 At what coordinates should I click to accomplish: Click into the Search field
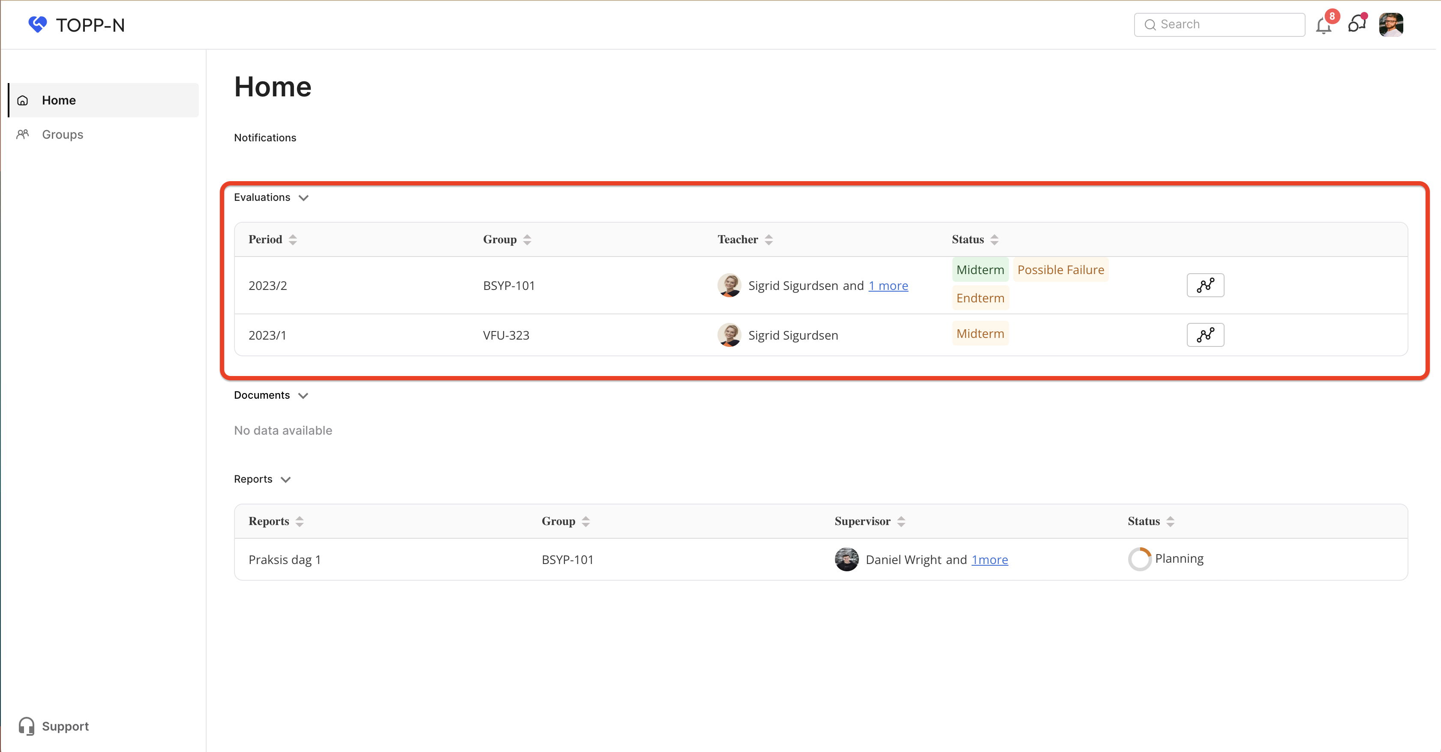pos(1219,24)
